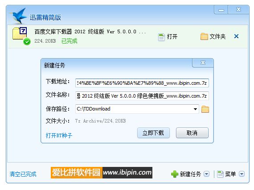254x190 pixels.
Task: Minimize the 迅雷精简版 window
Action: (221, 10)
